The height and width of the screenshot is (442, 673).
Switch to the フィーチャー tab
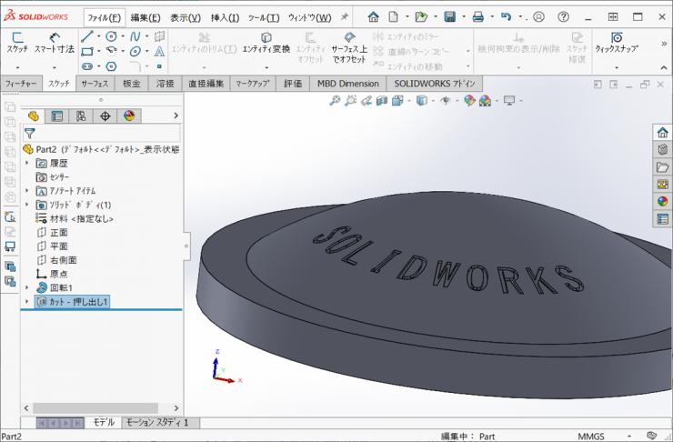(x=21, y=84)
